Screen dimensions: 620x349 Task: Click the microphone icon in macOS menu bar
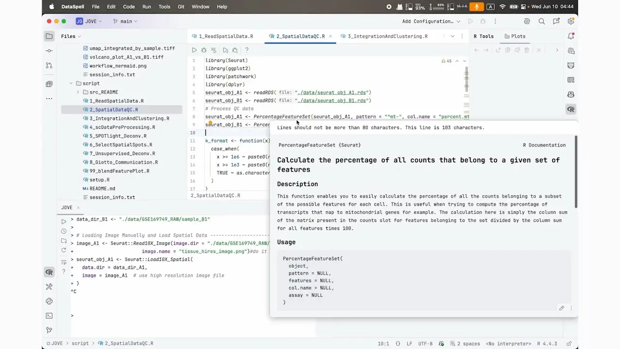(477, 7)
